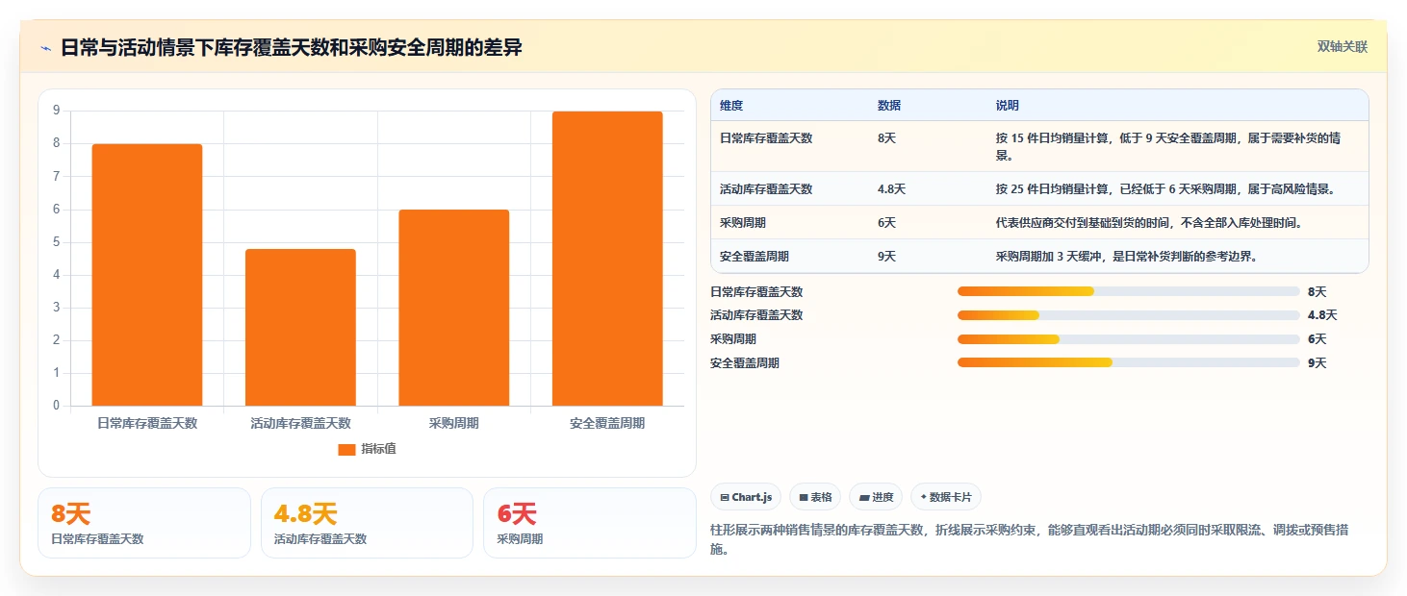Click the icon in the 进度 tag

864,498
